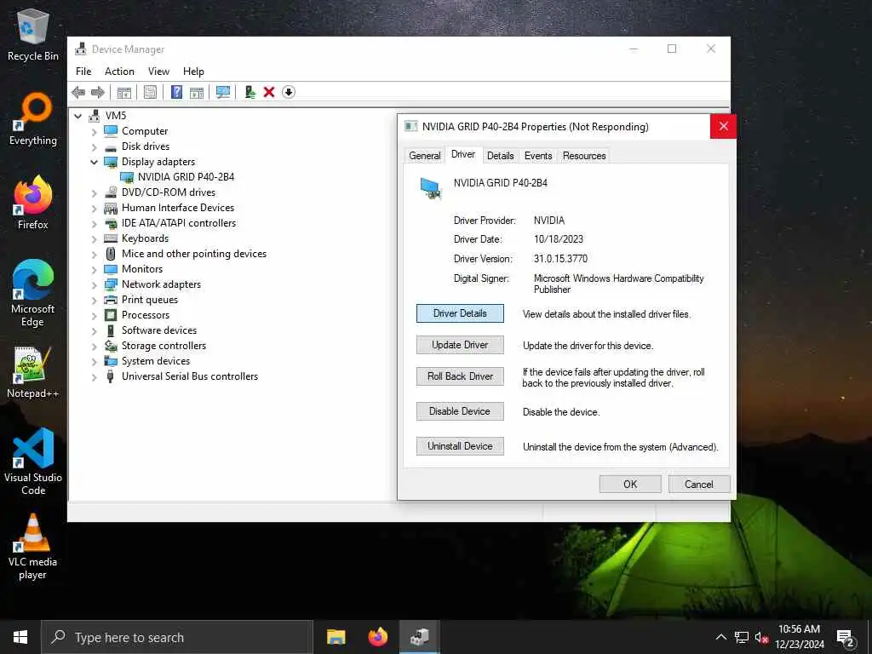Image resolution: width=872 pixels, height=654 pixels.
Task: Click Device Manager icon in the taskbar
Action: [x=420, y=637]
